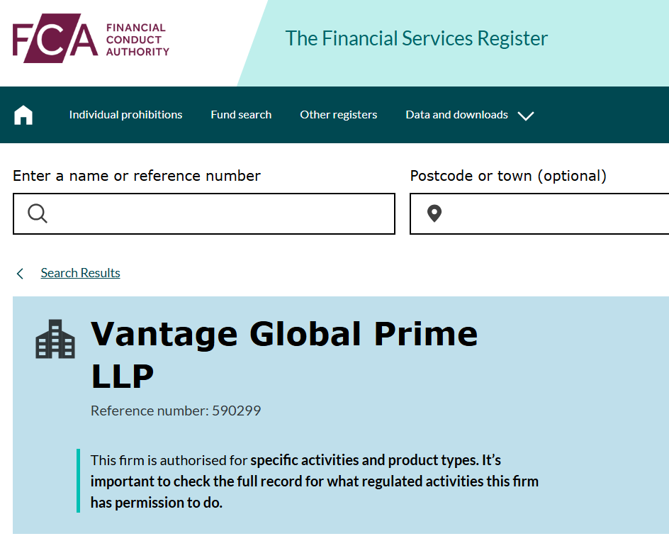Expand the Data and downloads chevron

[x=526, y=116]
